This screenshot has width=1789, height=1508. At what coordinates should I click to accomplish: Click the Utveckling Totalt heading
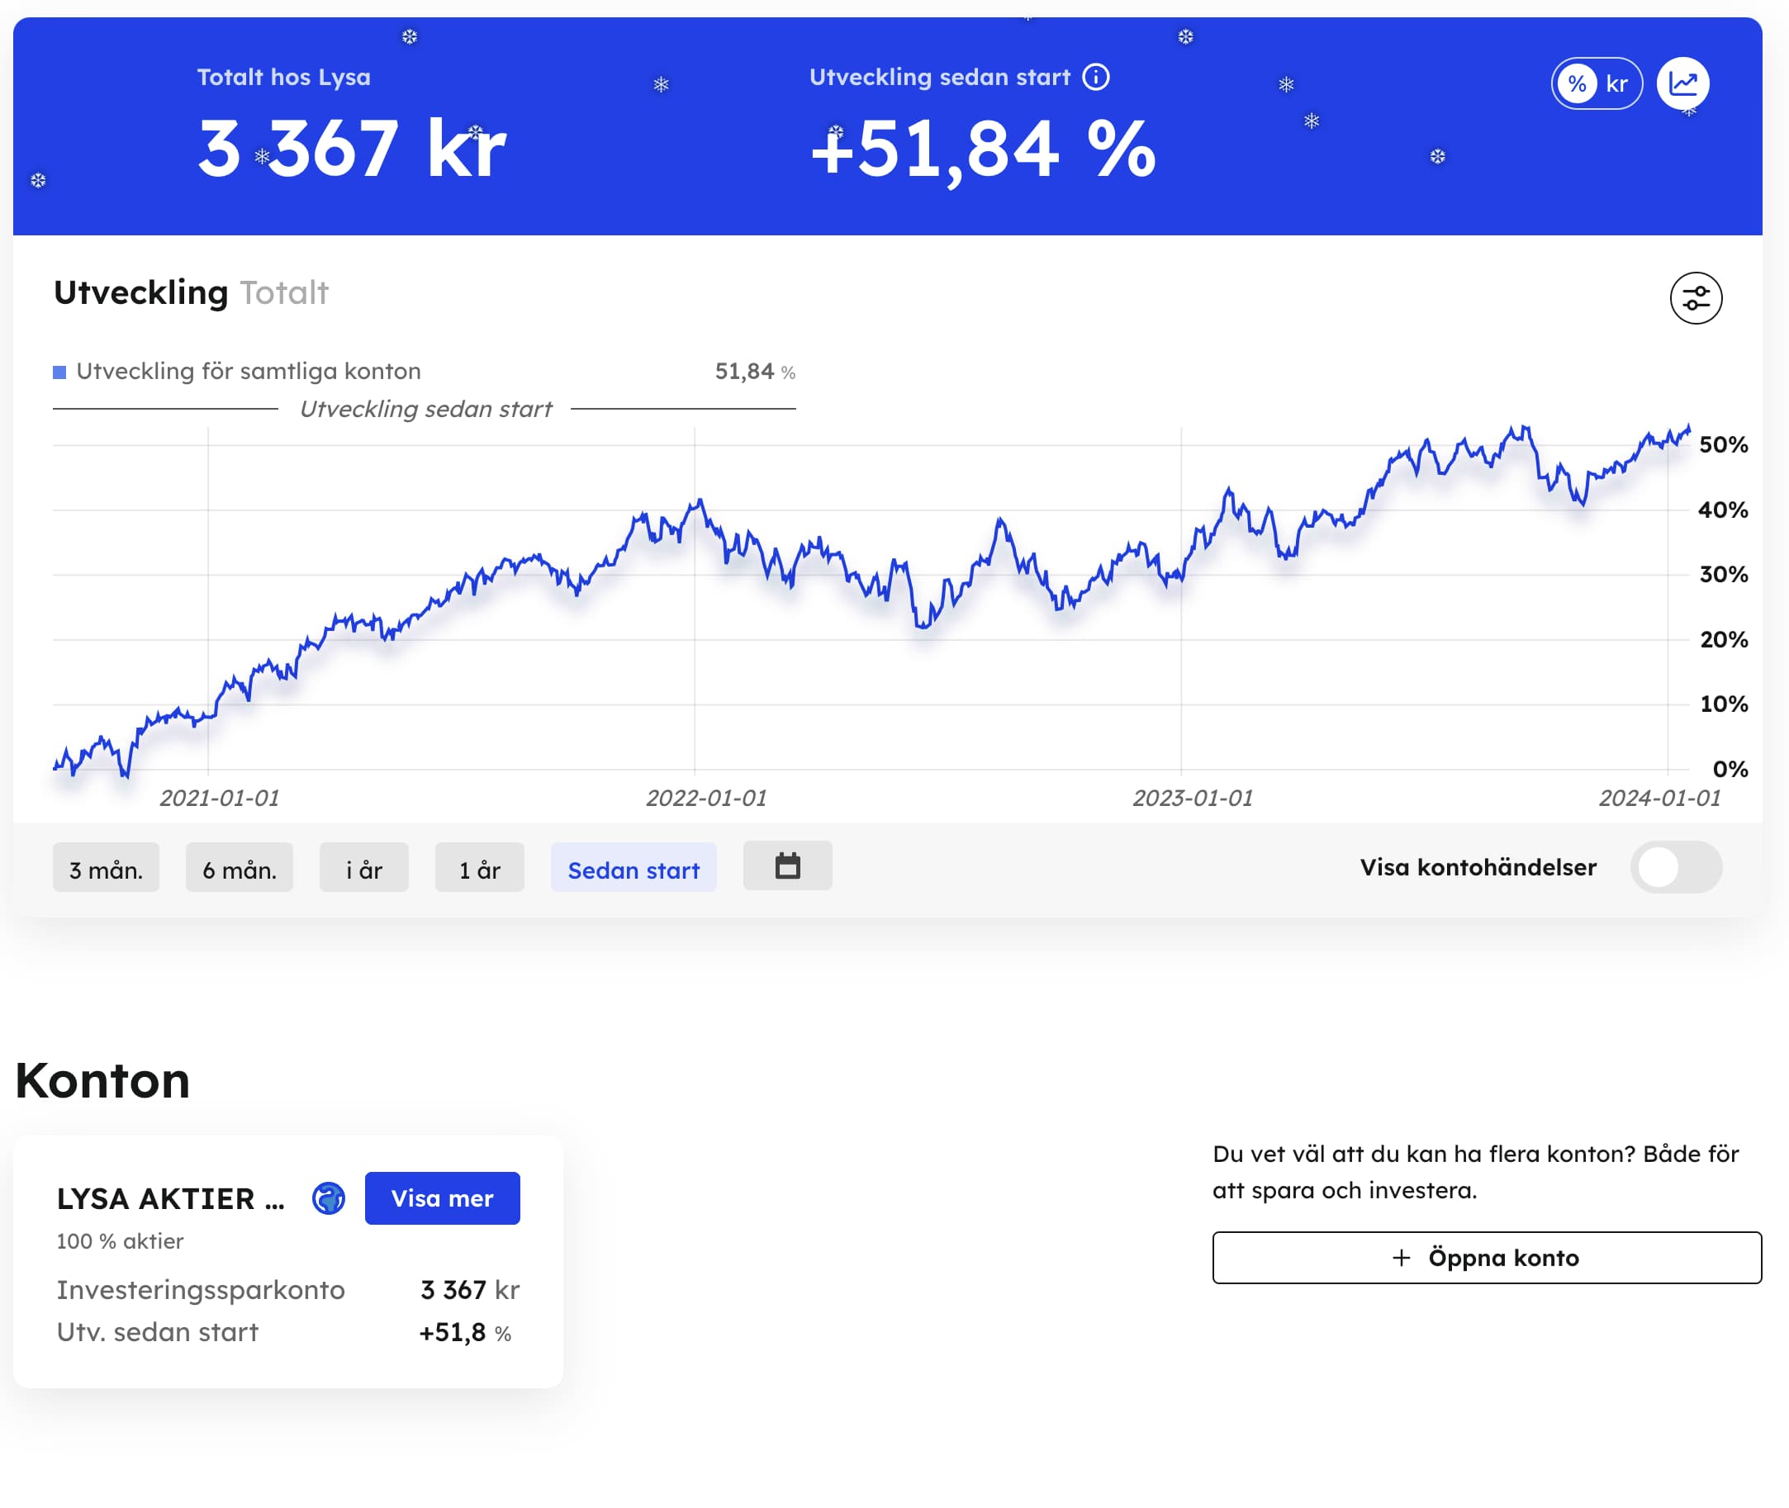pos(191,292)
